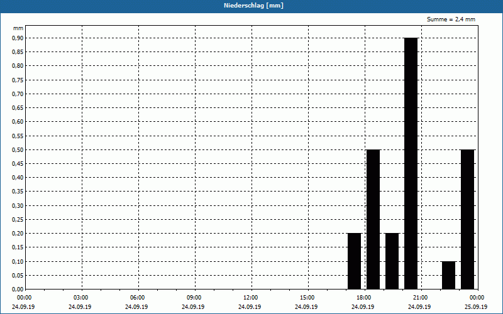Click the 0,60 y-axis value
This screenshot has width=503, height=314.
click(18, 122)
